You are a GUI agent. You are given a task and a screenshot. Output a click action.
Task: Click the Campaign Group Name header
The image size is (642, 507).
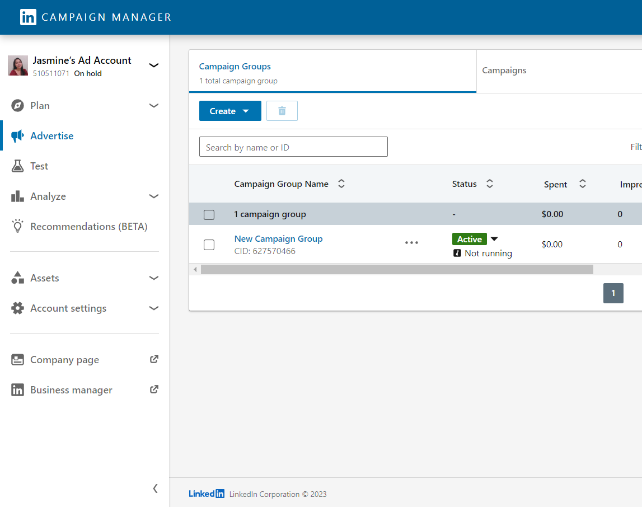point(282,184)
